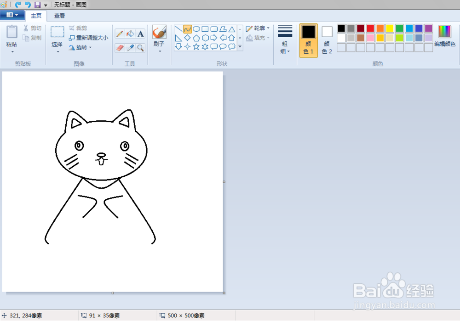Pick the red color swatch
The height and width of the screenshot is (321, 460).
tap(370, 28)
